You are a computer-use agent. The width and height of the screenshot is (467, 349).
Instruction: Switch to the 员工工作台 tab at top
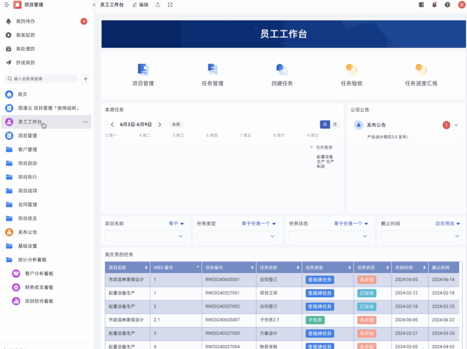point(112,5)
